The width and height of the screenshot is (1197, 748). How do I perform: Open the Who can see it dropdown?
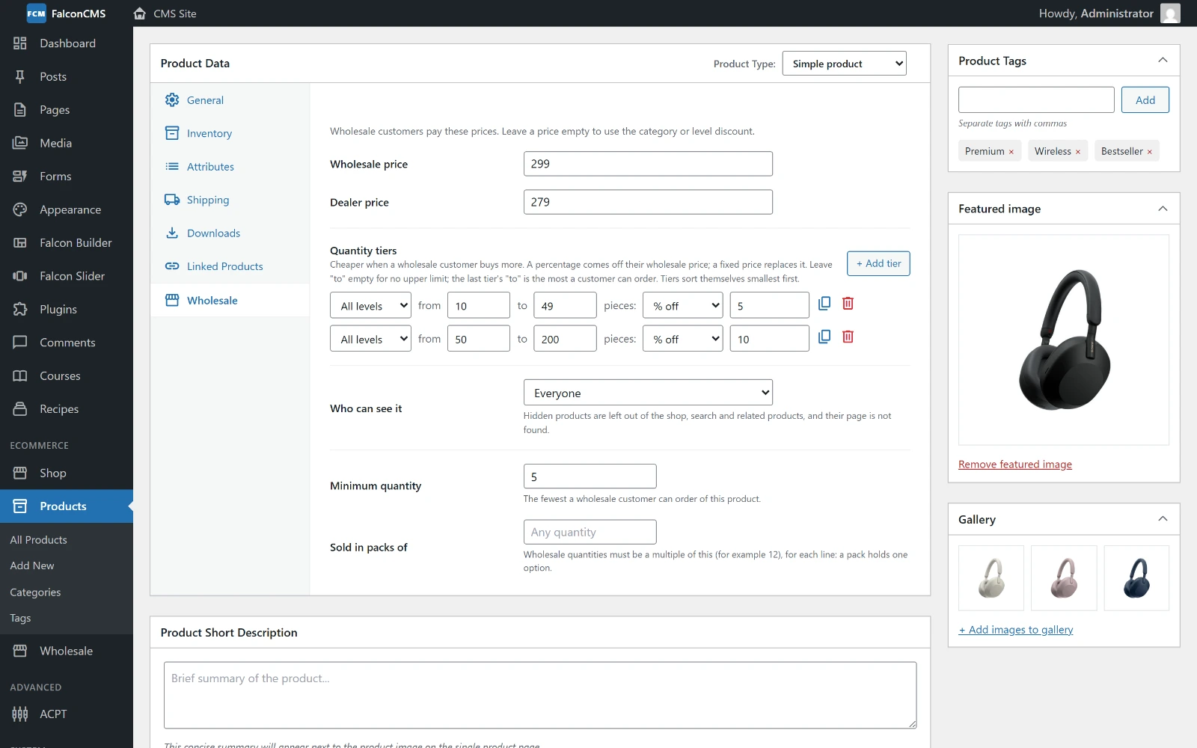coord(648,393)
